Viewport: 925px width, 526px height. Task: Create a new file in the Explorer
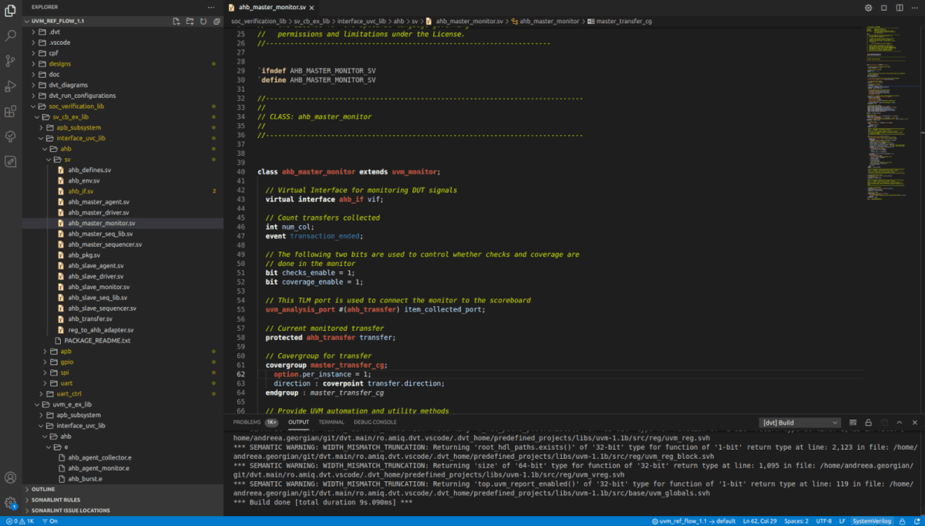point(177,21)
